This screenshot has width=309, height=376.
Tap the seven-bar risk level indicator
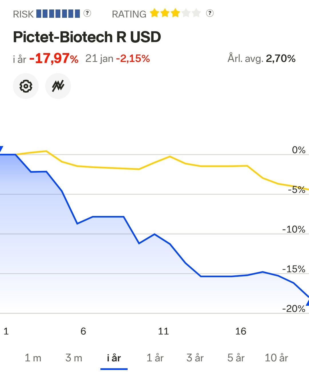tap(58, 13)
